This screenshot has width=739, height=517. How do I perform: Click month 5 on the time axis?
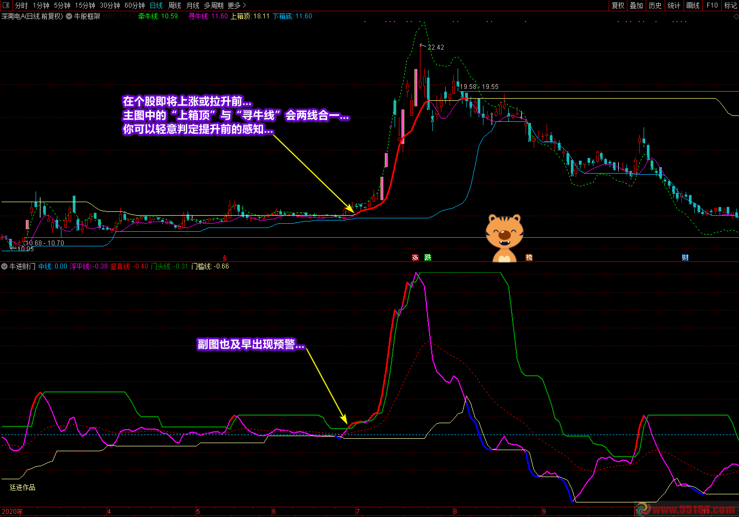(x=198, y=512)
